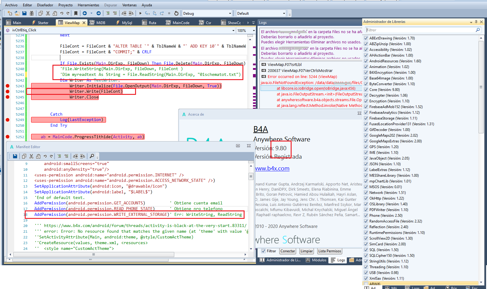Click the Save icon in main toolbar
The width and height of the screenshot is (487, 289).
pos(24,13)
